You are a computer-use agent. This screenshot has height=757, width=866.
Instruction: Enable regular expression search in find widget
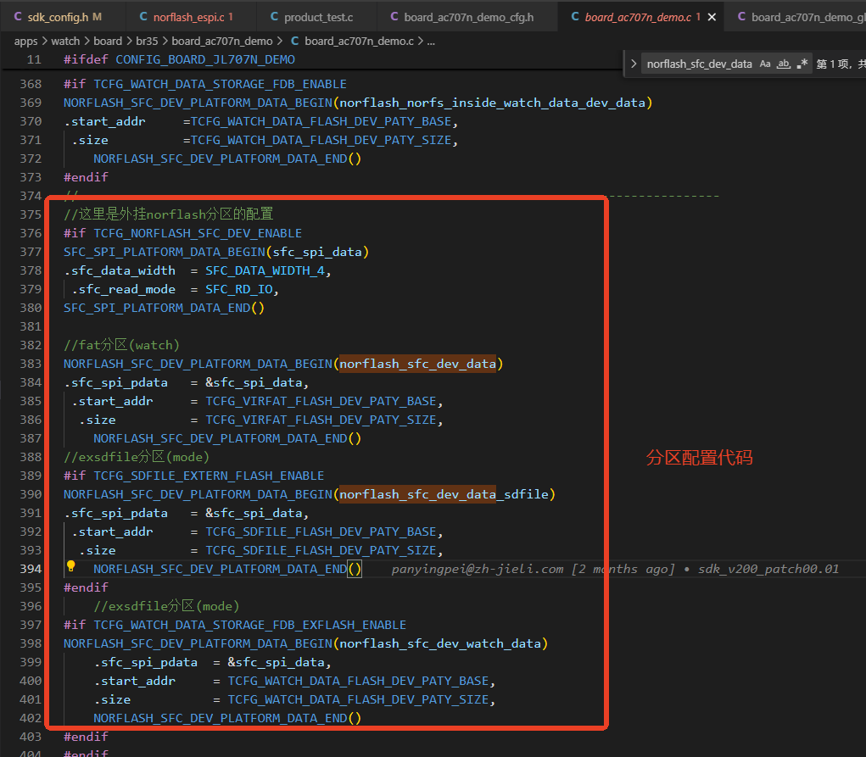point(802,64)
